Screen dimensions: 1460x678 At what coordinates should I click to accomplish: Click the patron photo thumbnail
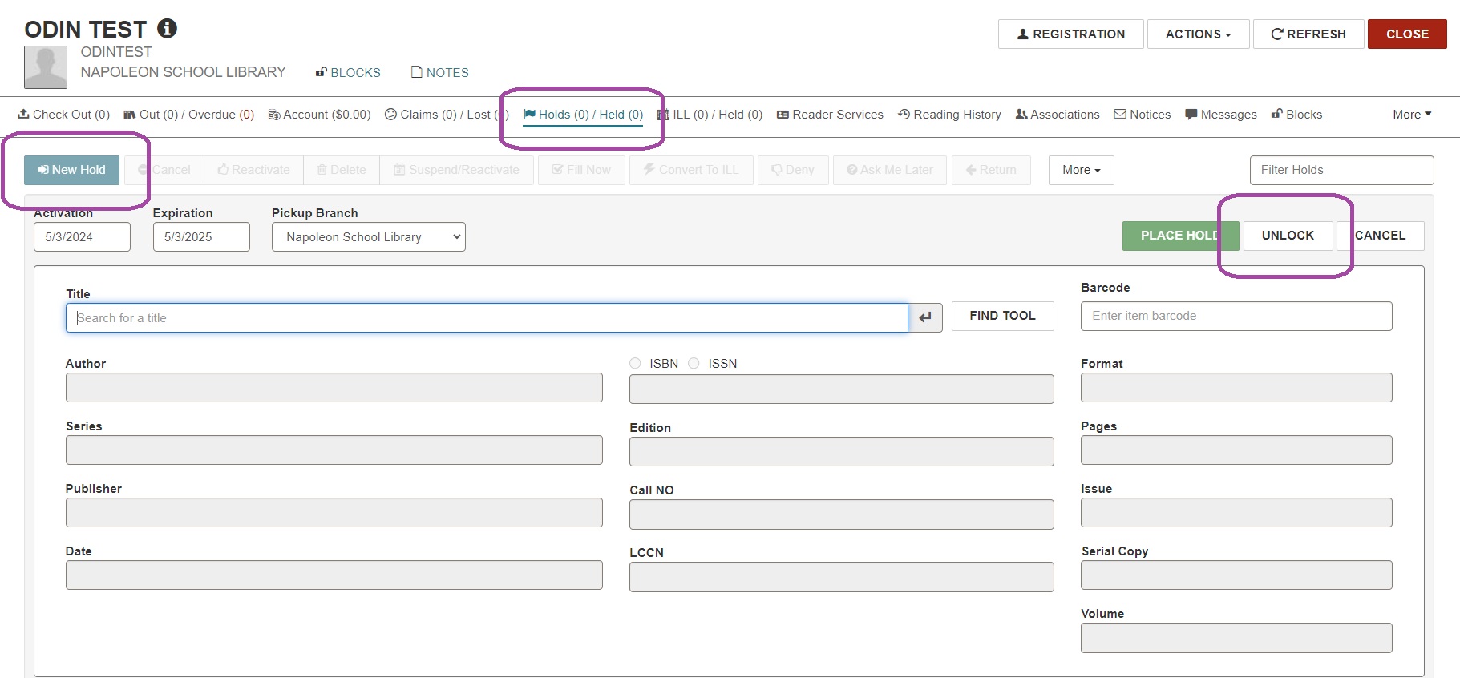pos(46,67)
